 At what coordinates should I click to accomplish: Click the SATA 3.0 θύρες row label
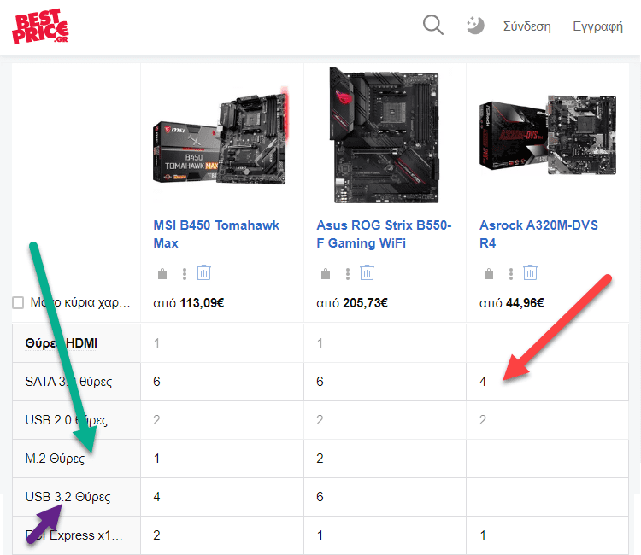(x=68, y=382)
